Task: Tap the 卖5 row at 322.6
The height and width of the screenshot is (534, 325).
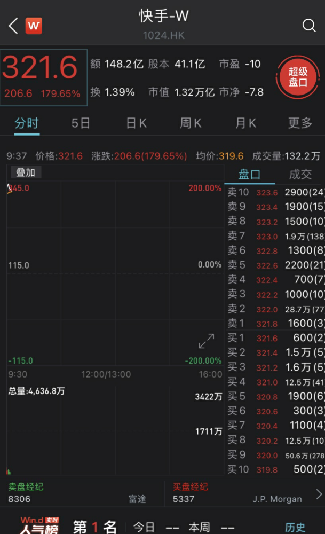Action: [276, 265]
